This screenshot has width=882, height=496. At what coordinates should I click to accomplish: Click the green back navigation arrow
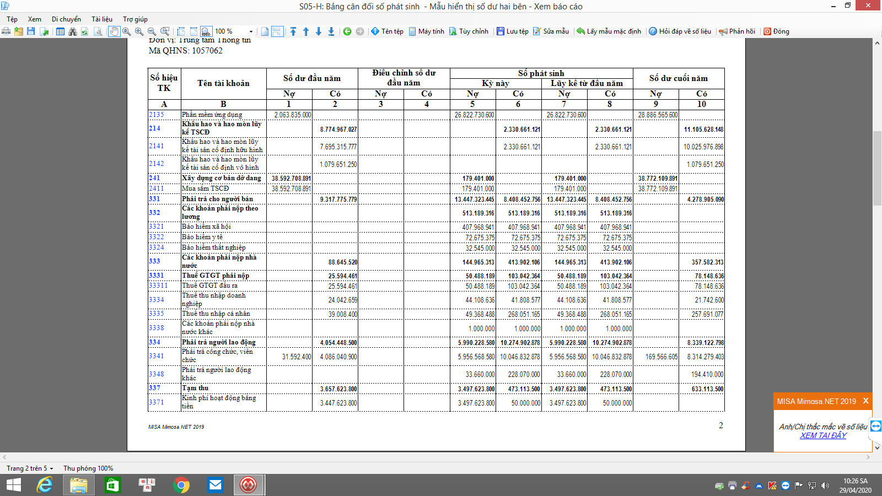point(347,31)
